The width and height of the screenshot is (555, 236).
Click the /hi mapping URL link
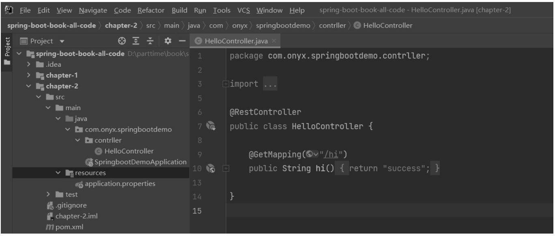(x=332, y=154)
